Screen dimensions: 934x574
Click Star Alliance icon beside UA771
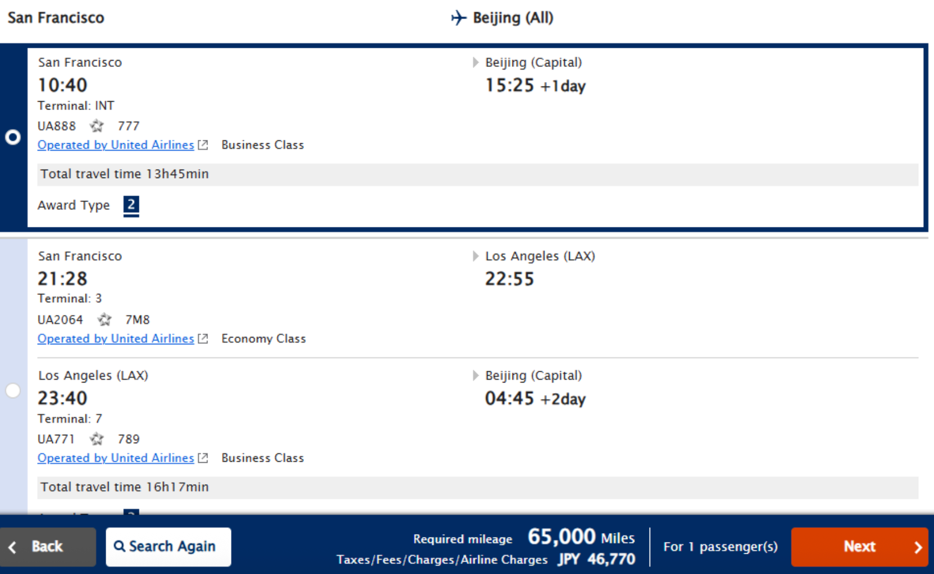tap(97, 439)
